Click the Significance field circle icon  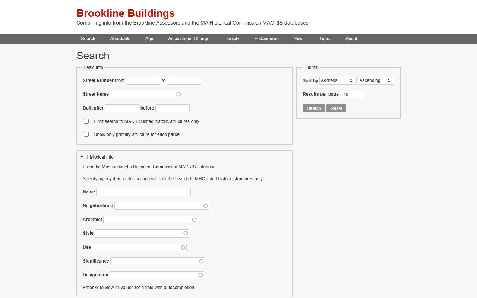[201, 261]
